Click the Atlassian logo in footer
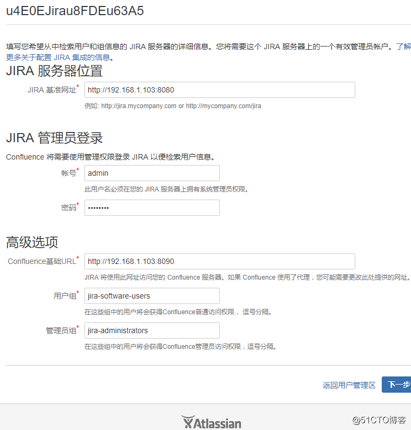 211,422
